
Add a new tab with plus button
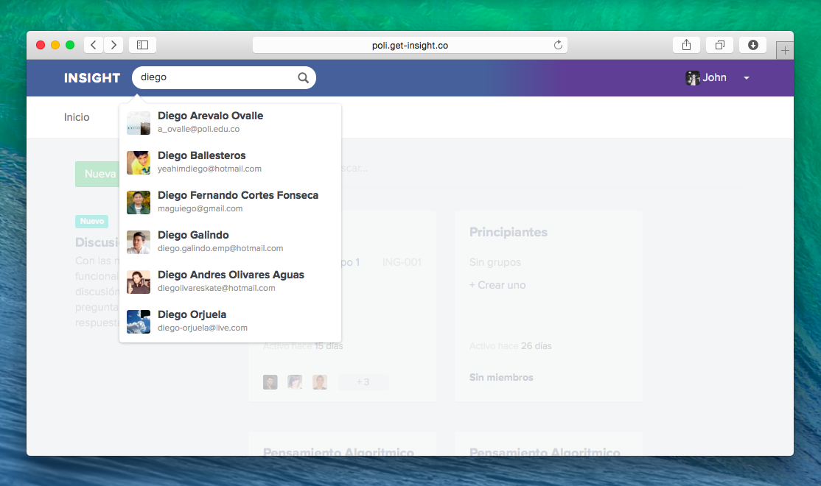784,51
